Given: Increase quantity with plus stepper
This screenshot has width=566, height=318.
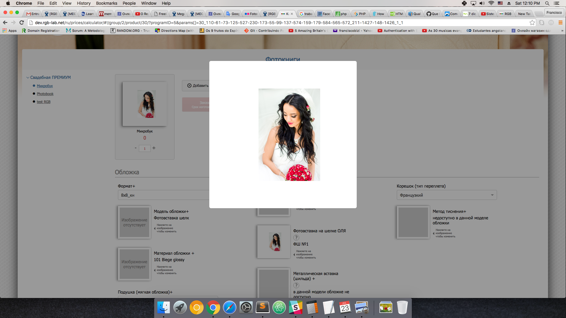Looking at the screenshot, I should click(154, 148).
